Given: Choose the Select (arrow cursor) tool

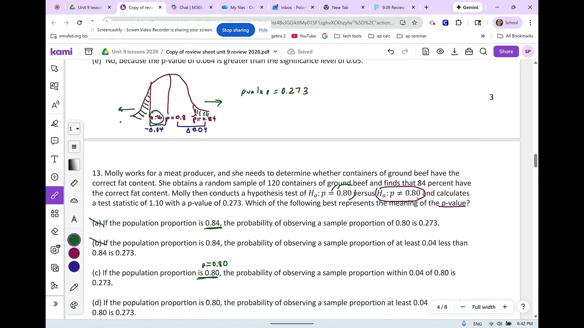Looking at the screenshot, I should pyautogui.click(x=55, y=68).
